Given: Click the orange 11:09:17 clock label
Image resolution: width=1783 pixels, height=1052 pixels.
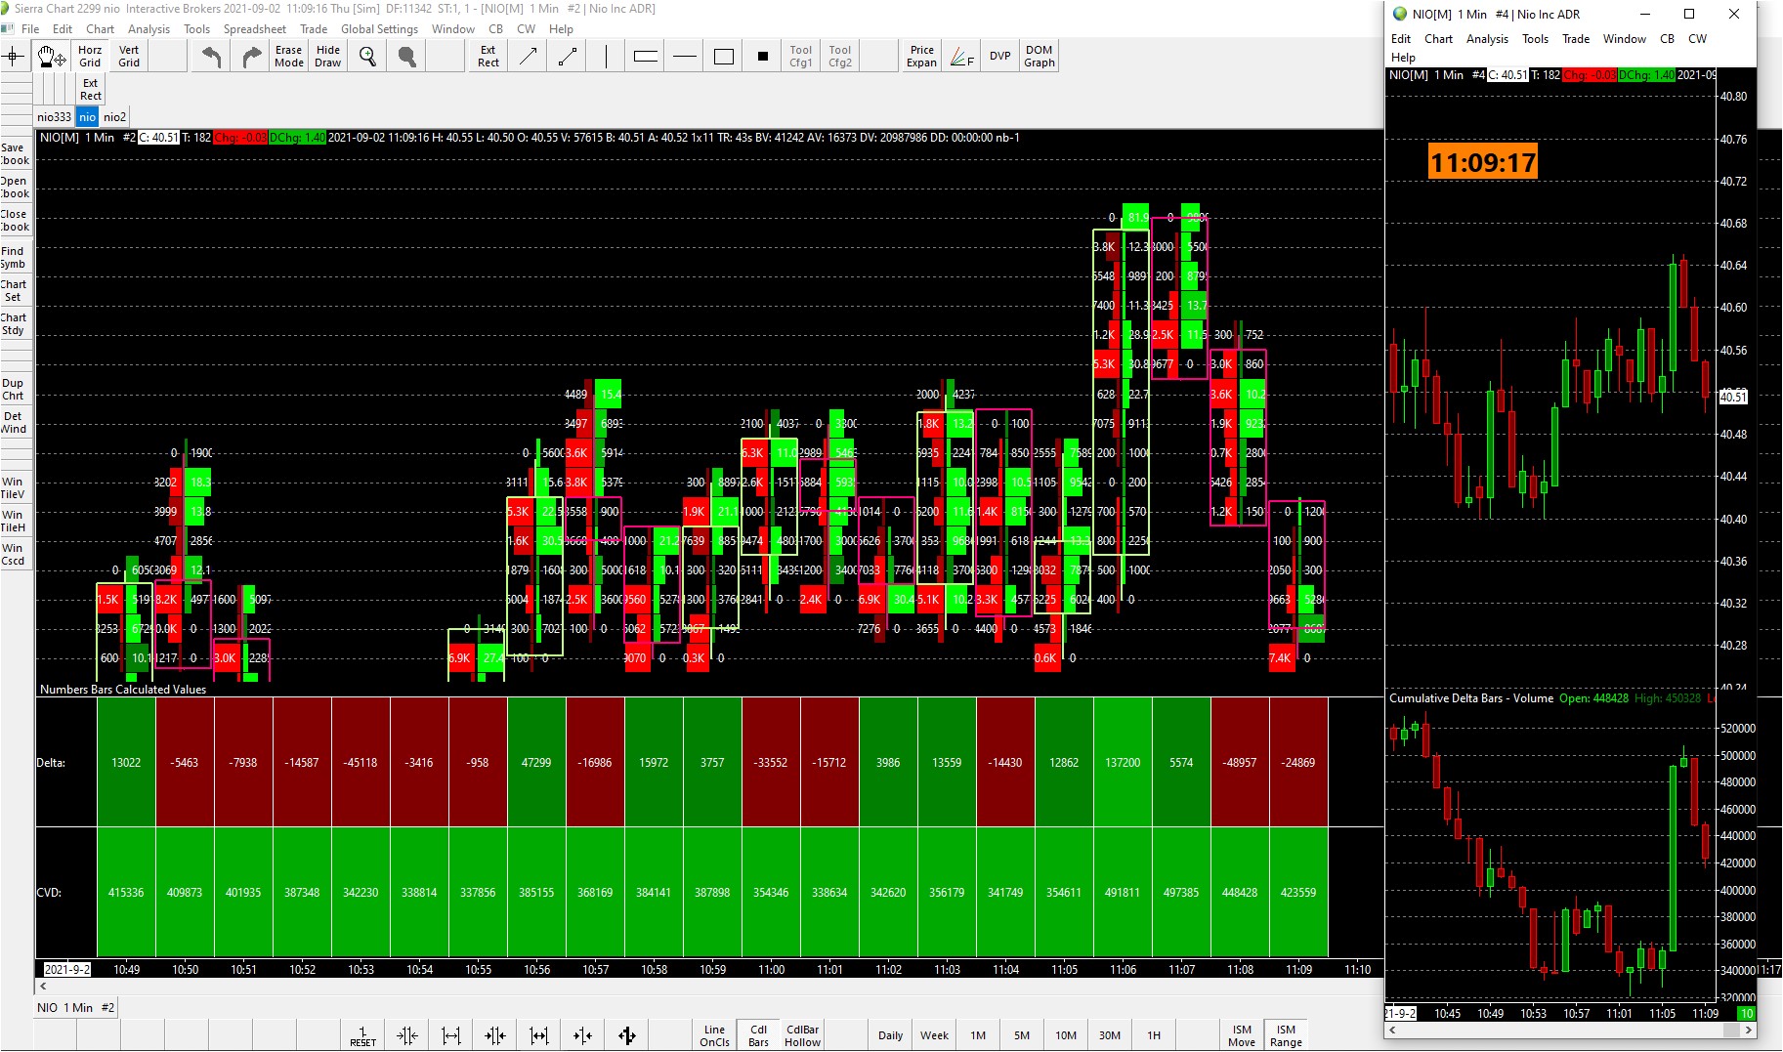Looking at the screenshot, I should coord(1483,162).
